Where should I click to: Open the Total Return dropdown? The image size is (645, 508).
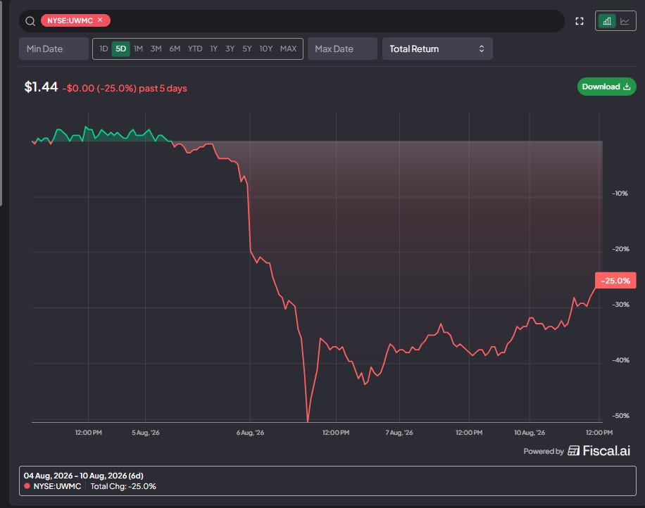437,49
